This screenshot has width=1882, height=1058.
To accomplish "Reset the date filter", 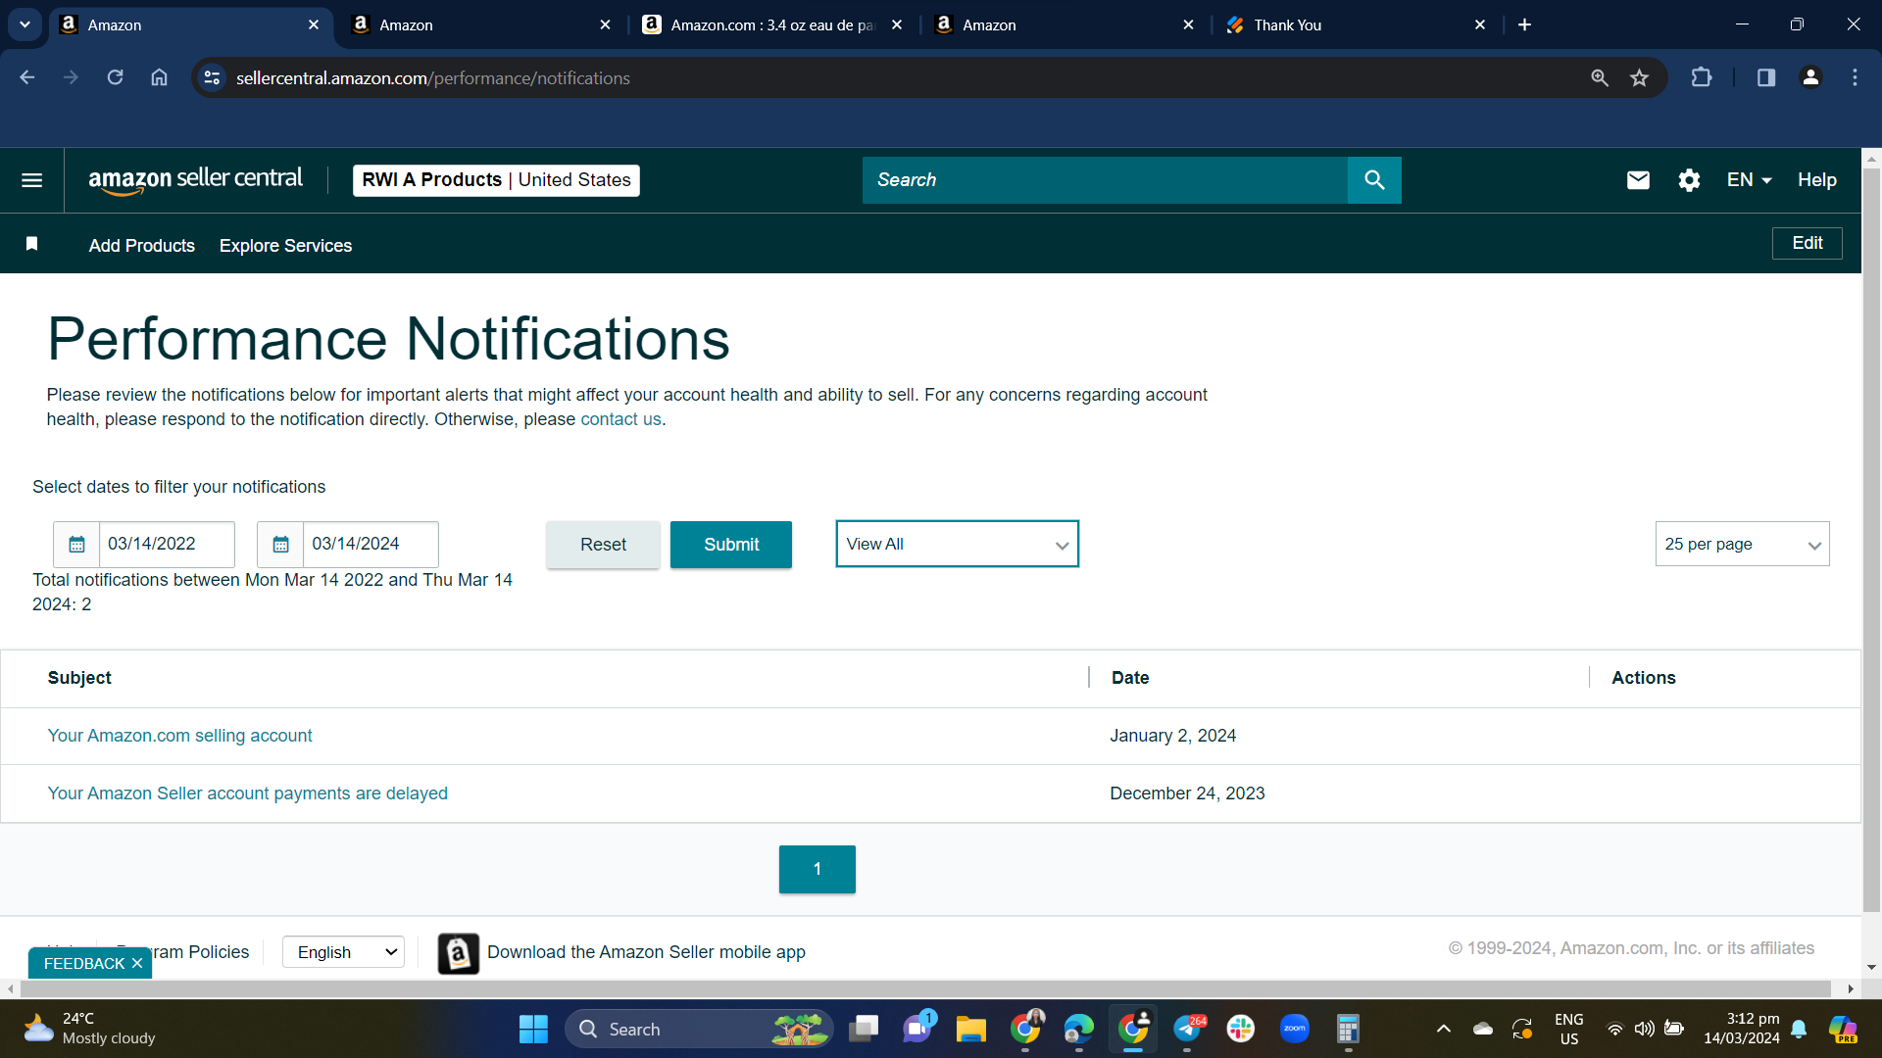I will tap(603, 545).
